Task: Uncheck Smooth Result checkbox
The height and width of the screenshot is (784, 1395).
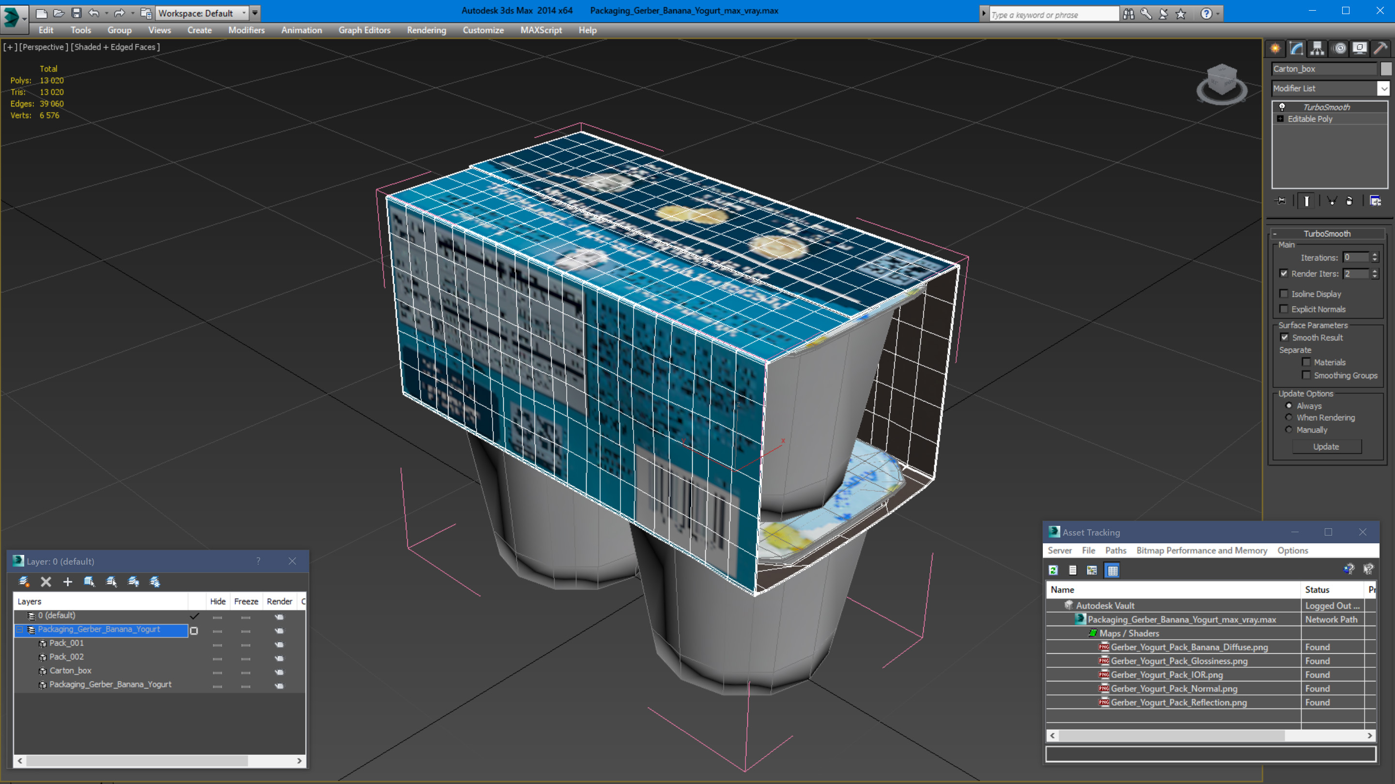Action: click(1285, 338)
